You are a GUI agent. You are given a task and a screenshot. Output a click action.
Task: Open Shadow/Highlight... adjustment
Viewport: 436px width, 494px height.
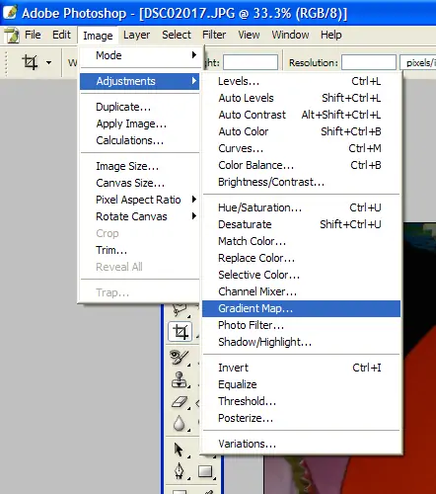pos(301,342)
